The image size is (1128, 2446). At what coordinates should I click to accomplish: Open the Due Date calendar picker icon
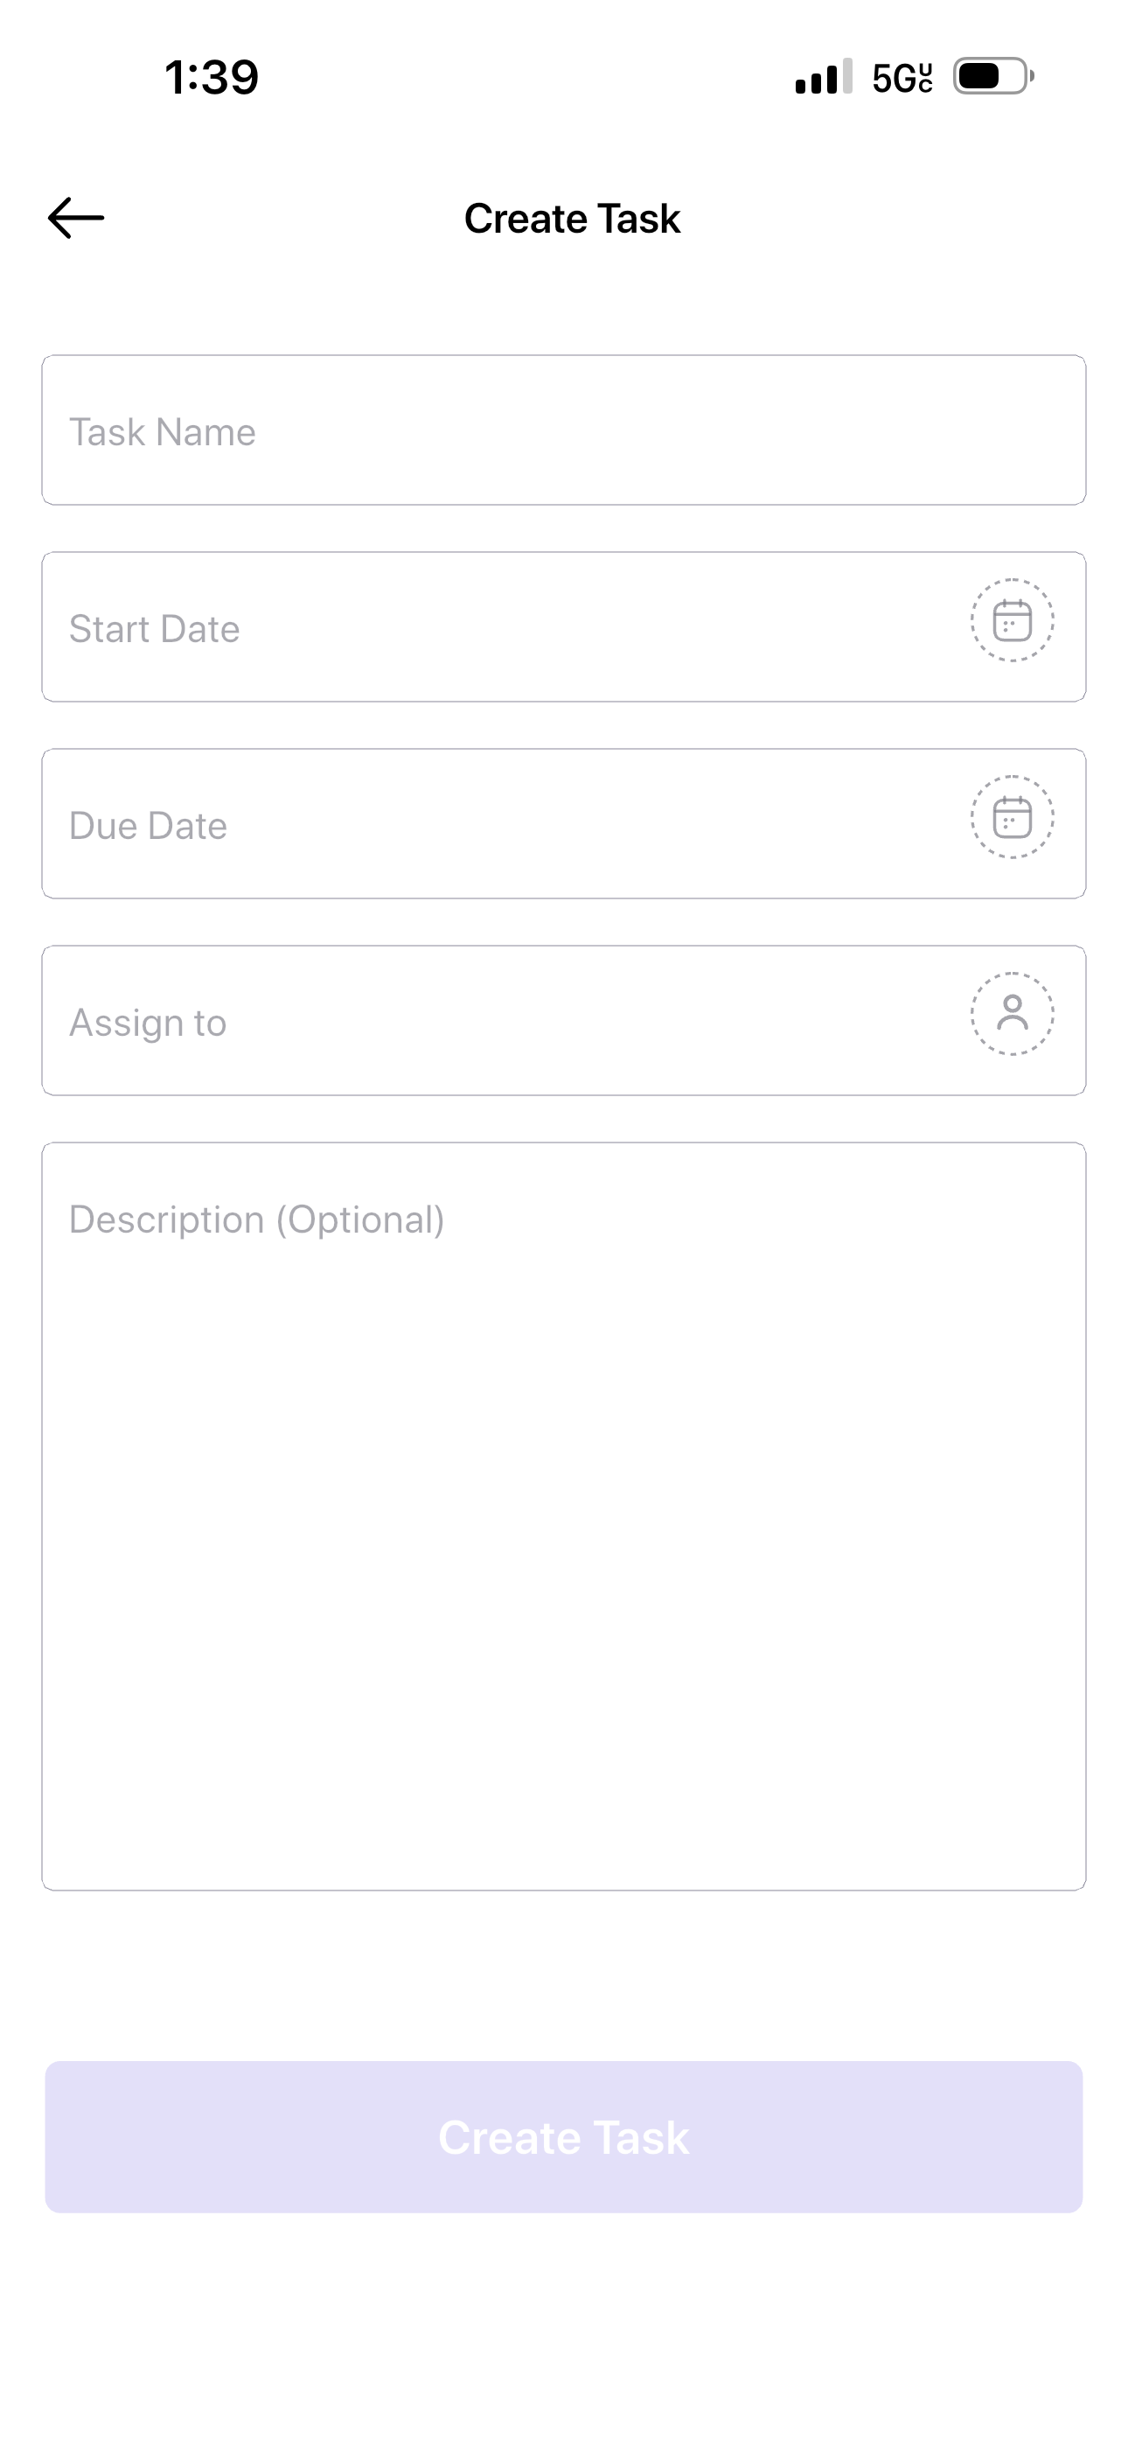tap(1011, 816)
